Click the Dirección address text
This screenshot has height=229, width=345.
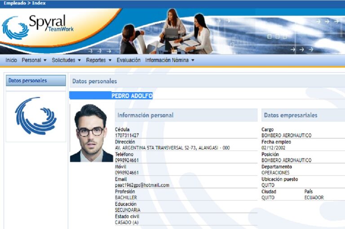click(x=172, y=148)
